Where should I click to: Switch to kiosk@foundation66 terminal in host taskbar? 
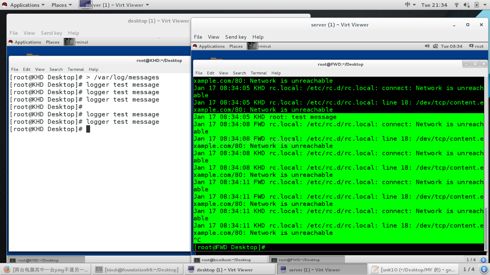[x=138, y=270]
